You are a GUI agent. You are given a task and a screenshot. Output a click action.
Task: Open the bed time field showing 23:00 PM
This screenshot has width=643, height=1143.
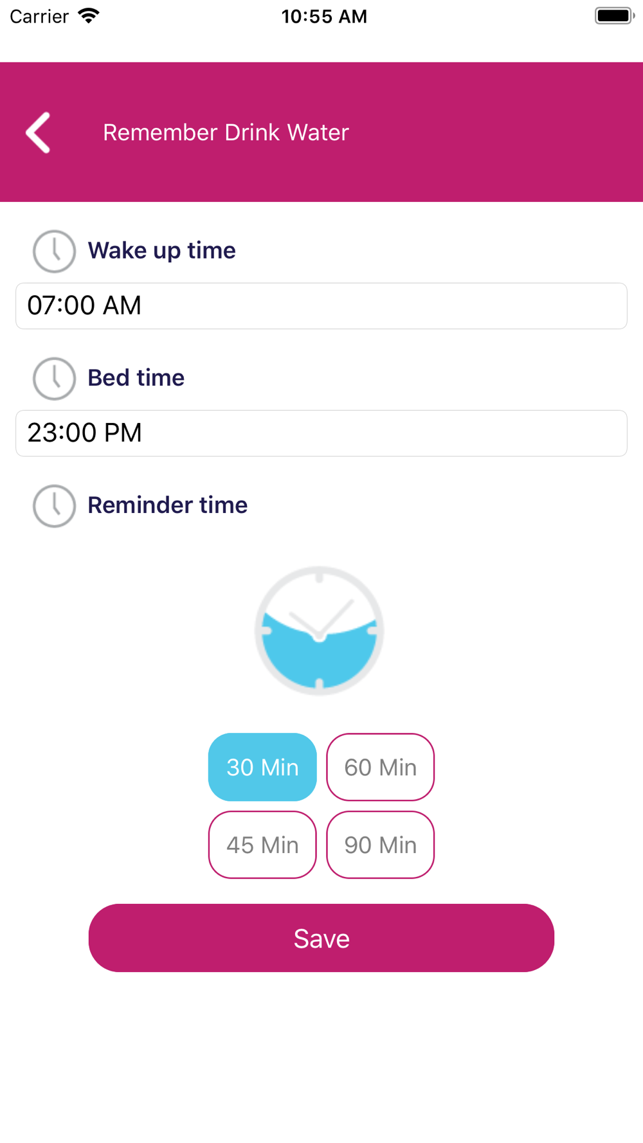tap(321, 433)
